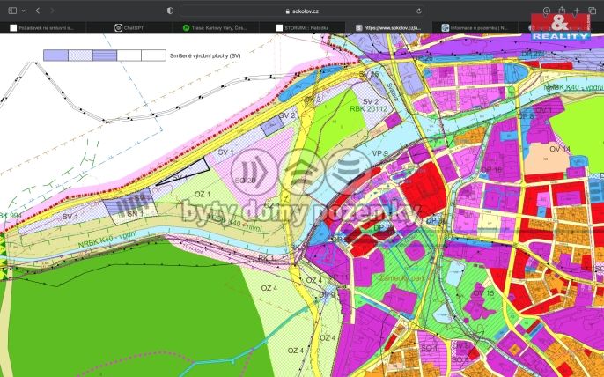
Task: Open the privacy report shield icon
Action: [170, 10]
